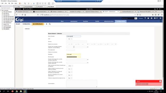Screen dimensions: 166x93
Task: Click in the Commentaires text area
Action: [x=82, y=84]
